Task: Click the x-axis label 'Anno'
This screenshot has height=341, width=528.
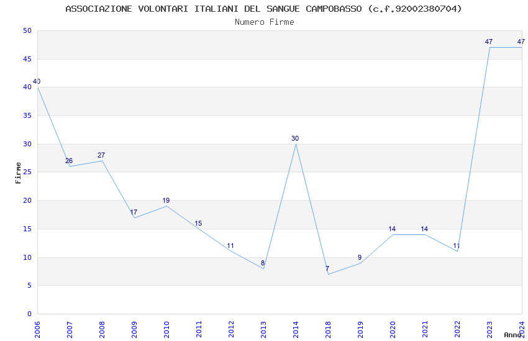Action: pyautogui.click(x=512, y=335)
